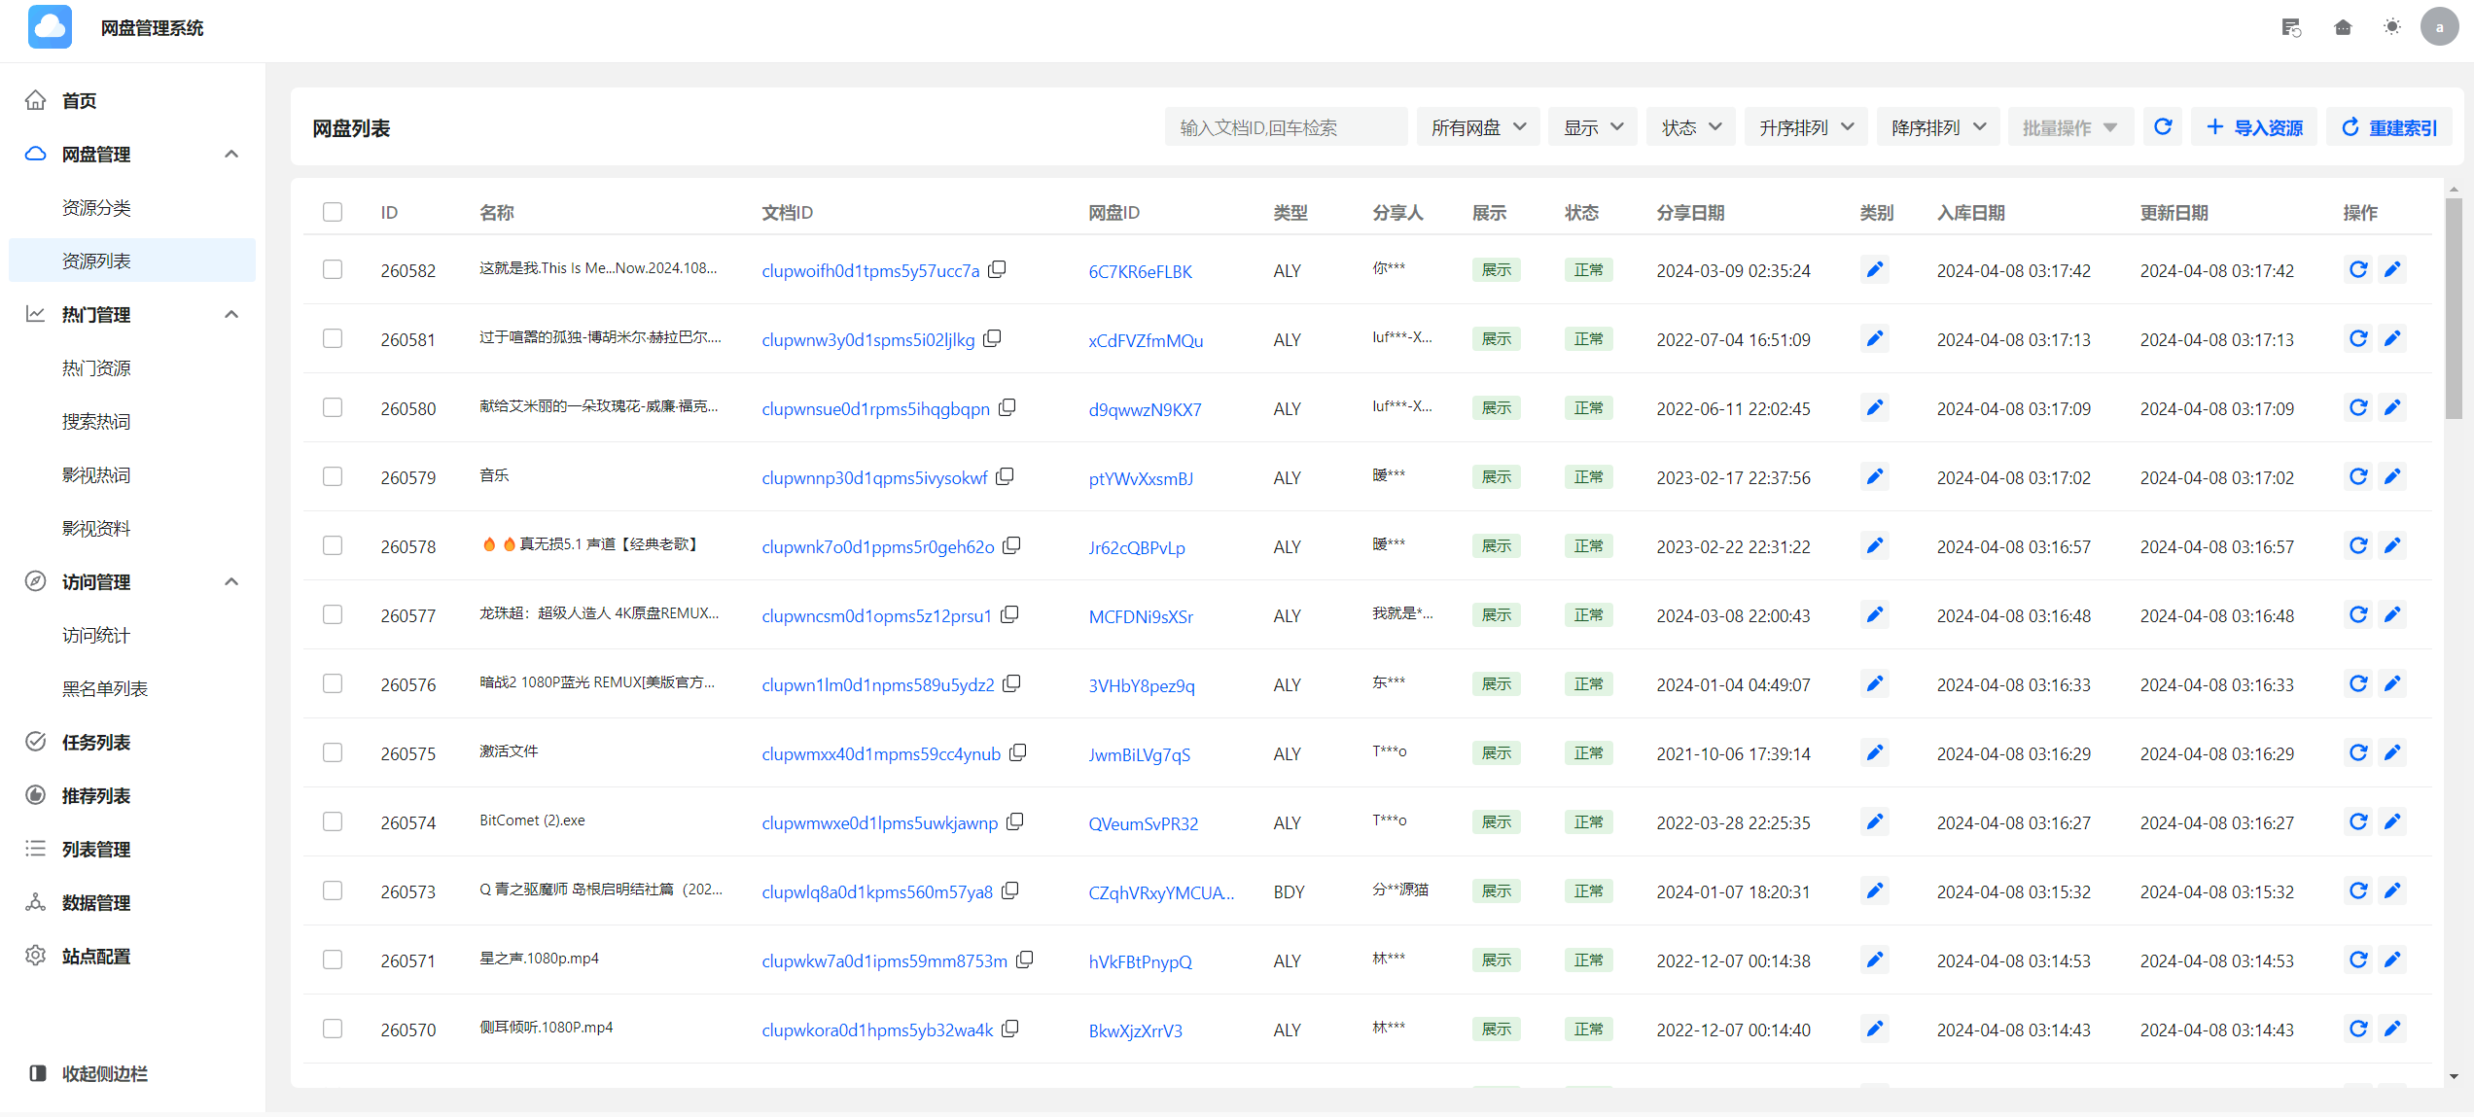The width and height of the screenshot is (2474, 1117).
Task: Click 正常 status tag in row 260575
Action: (x=1588, y=752)
